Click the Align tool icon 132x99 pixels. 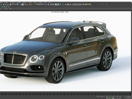48,4
